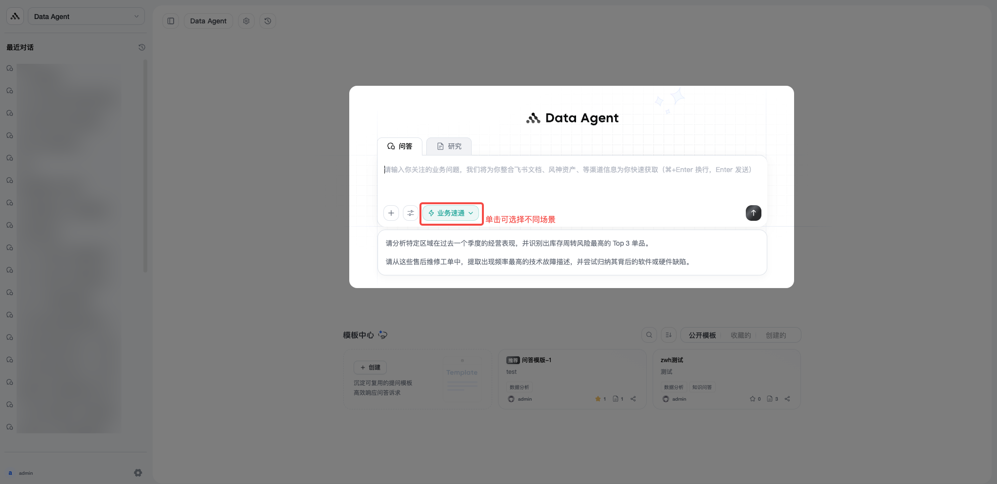Select the 公开模板 tab
Viewport: 997px width, 484px height.
[702, 335]
